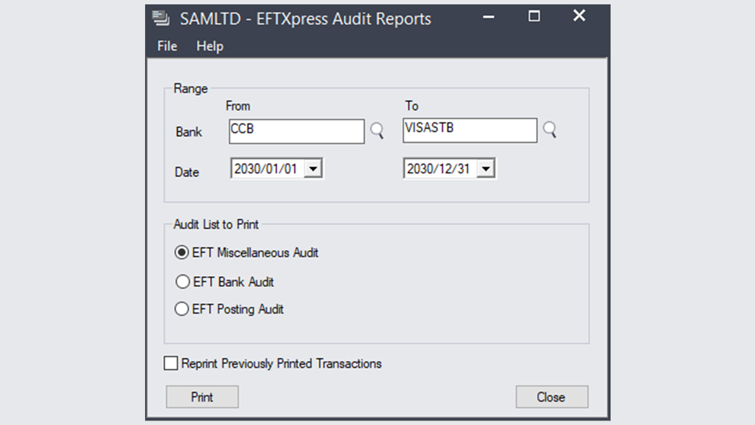755x425 pixels.
Task: Click the Close button
Action: click(x=551, y=397)
